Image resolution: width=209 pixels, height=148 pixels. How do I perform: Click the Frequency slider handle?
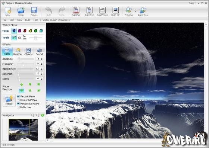coord(23,64)
